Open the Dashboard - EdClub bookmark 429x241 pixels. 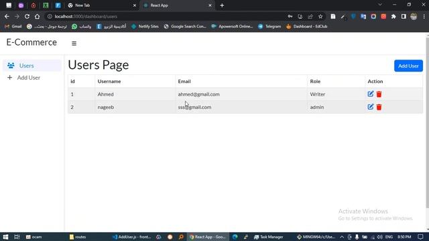pos(307,27)
